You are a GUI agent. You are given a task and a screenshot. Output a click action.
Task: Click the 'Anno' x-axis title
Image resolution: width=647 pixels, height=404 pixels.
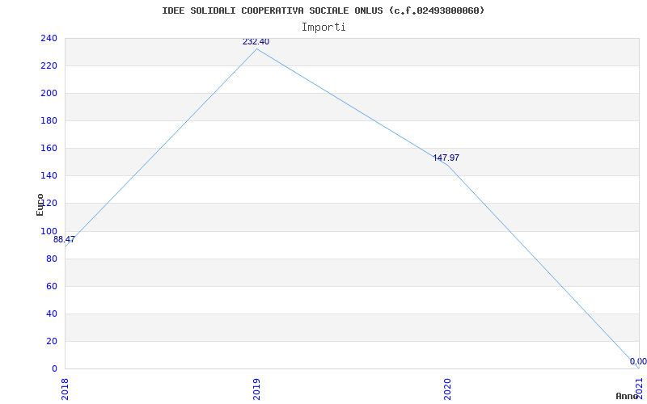coord(628,396)
